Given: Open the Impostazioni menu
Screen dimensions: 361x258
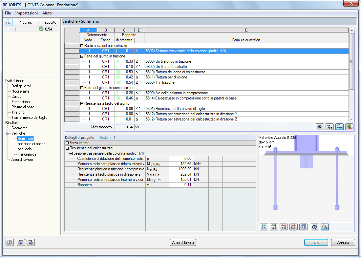Looking at the screenshot, I should pyautogui.click(x=27, y=13).
